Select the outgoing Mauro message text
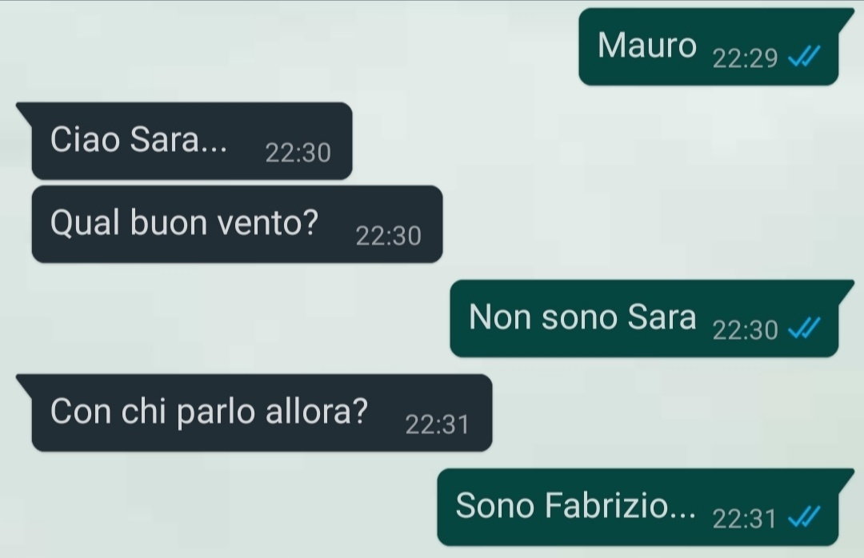864x558 pixels. [647, 46]
